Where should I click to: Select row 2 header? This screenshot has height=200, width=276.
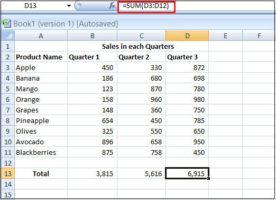[x=8, y=57]
